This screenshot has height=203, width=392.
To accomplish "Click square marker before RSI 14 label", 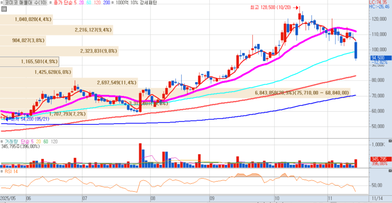I will coord(2,171).
